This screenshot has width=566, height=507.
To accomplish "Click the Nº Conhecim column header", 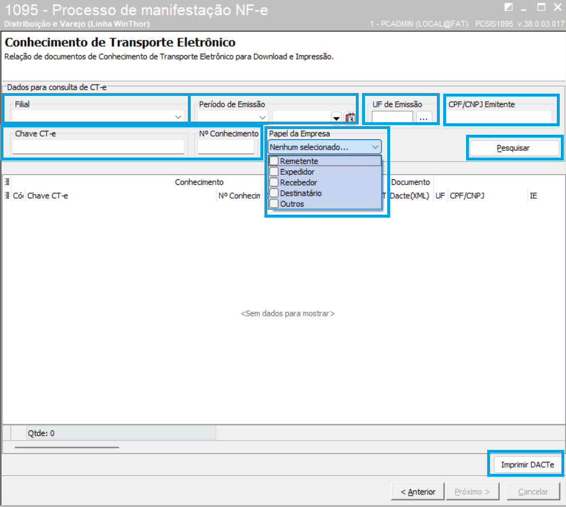I will (239, 196).
